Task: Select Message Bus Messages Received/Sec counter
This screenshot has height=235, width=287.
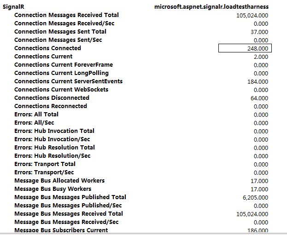Action: [x=66, y=222]
